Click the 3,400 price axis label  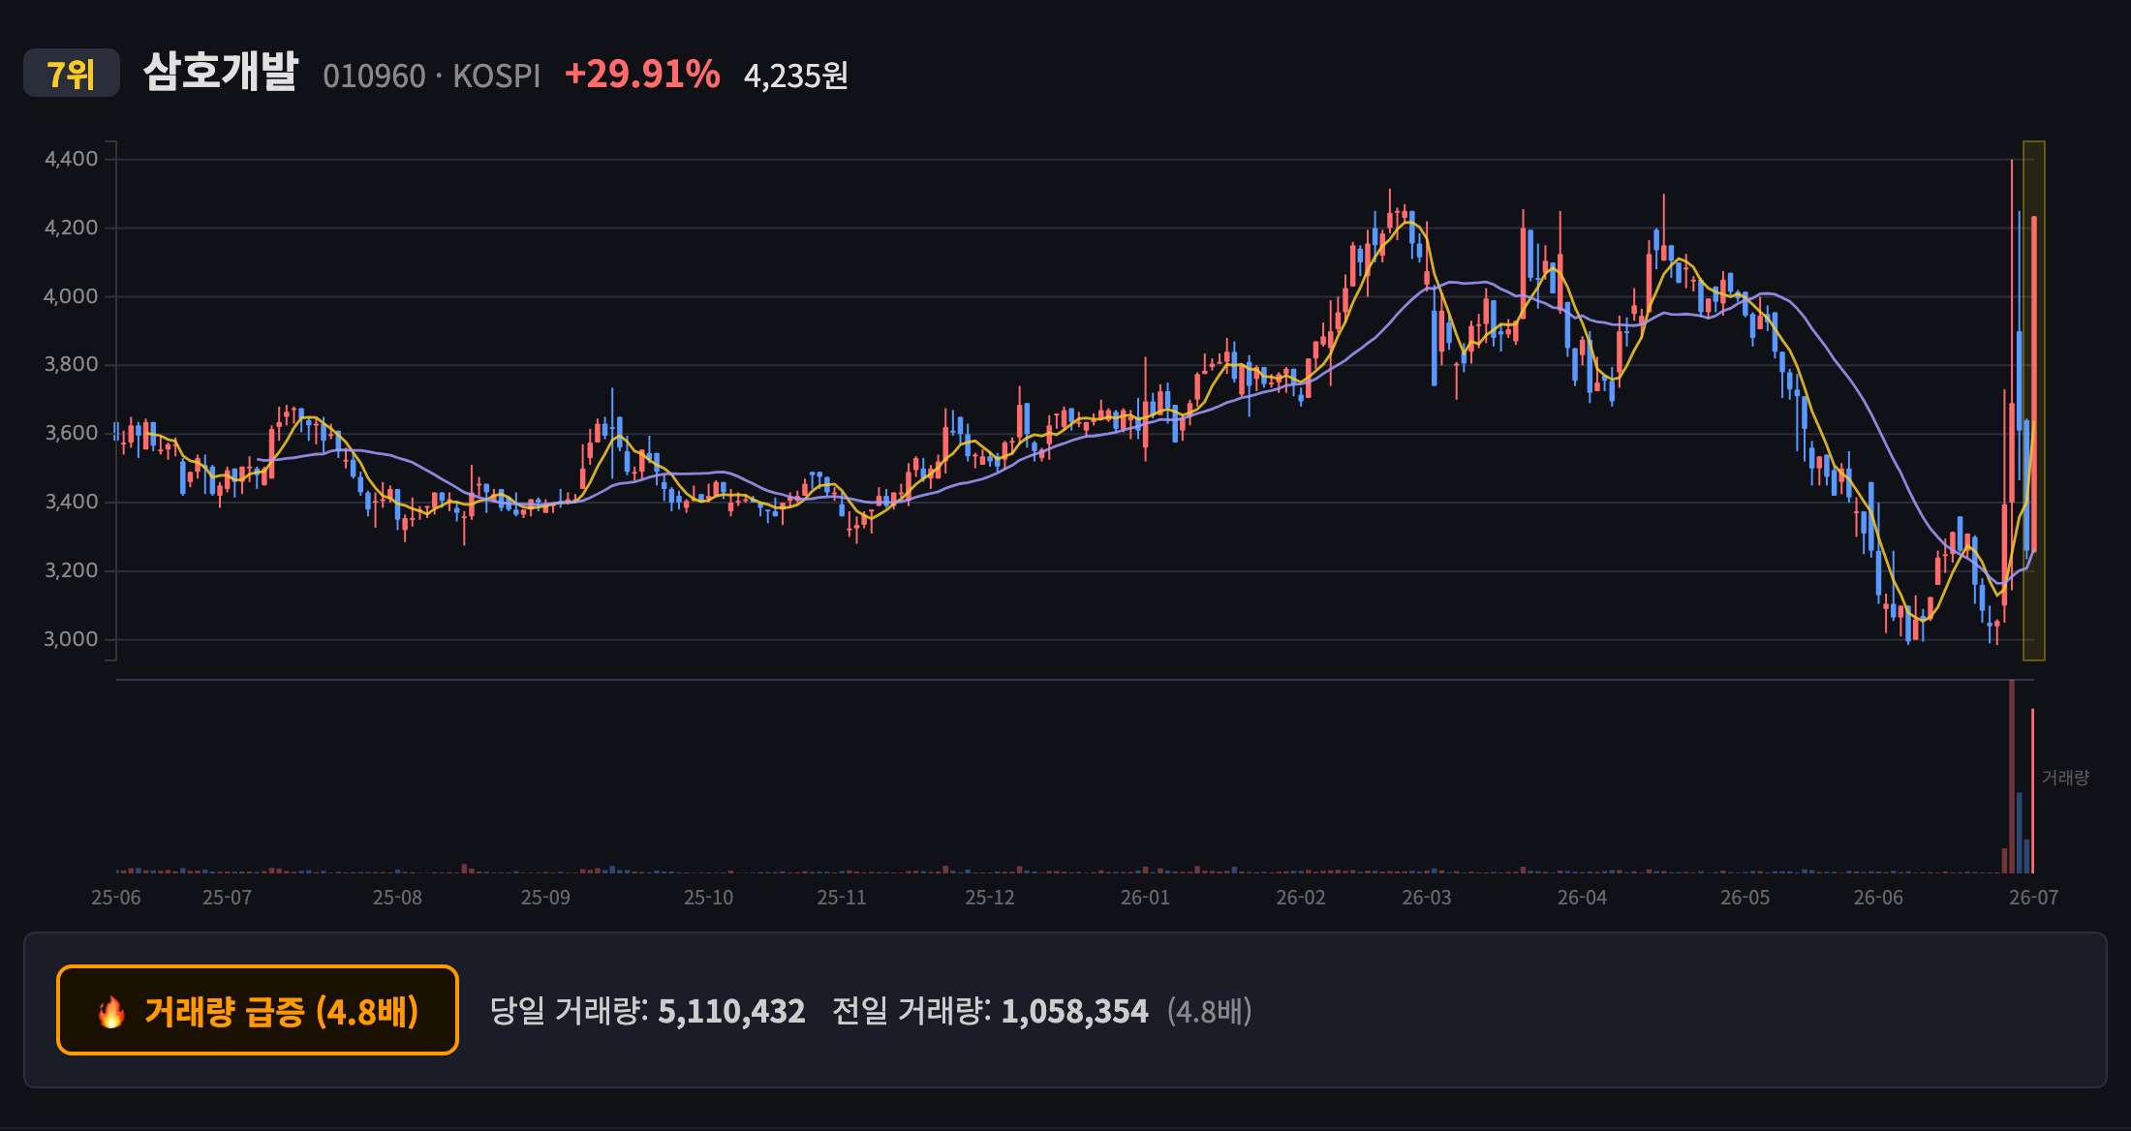click(x=72, y=502)
